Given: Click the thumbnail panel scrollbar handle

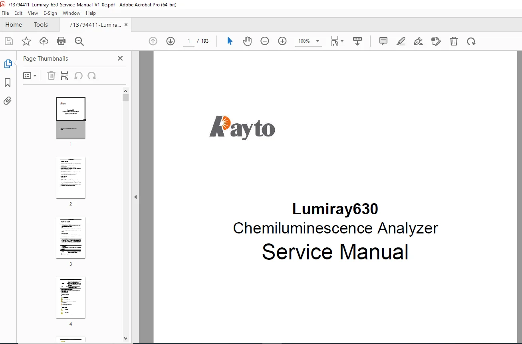Looking at the screenshot, I should click(126, 98).
